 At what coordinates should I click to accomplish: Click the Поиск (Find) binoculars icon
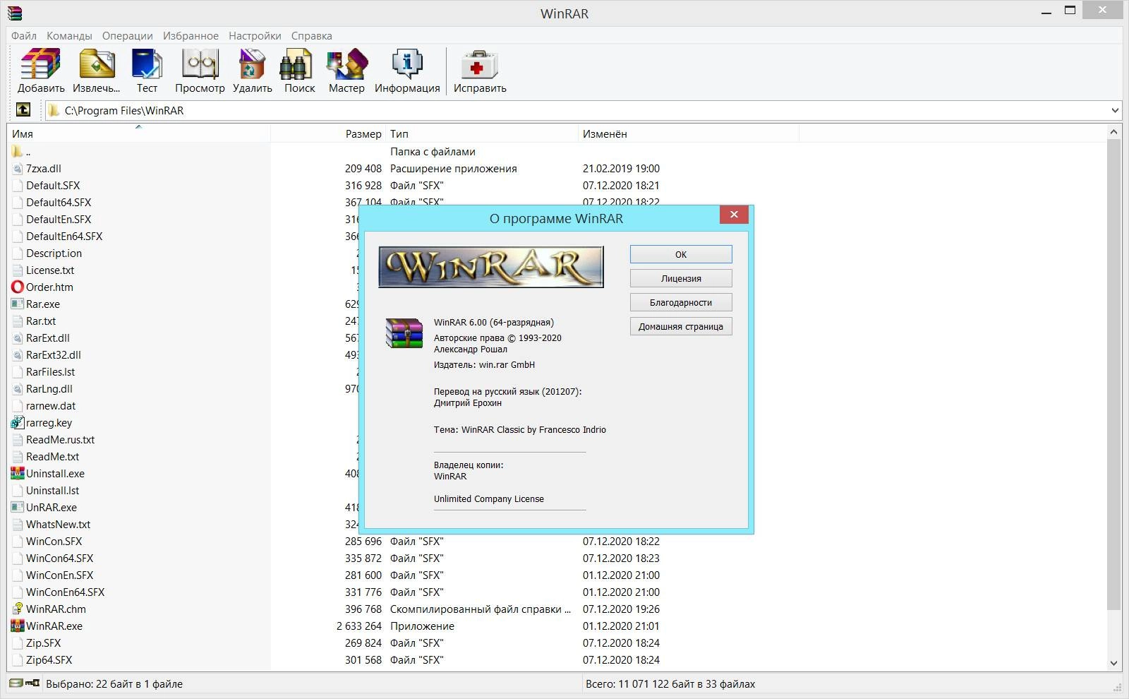pyautogui.click(x=296, y=64)
